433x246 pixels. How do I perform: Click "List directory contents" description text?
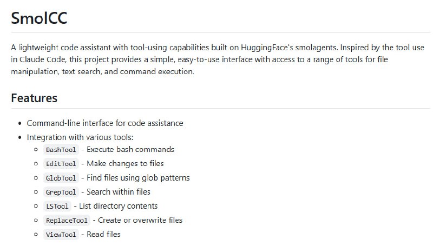119,205
